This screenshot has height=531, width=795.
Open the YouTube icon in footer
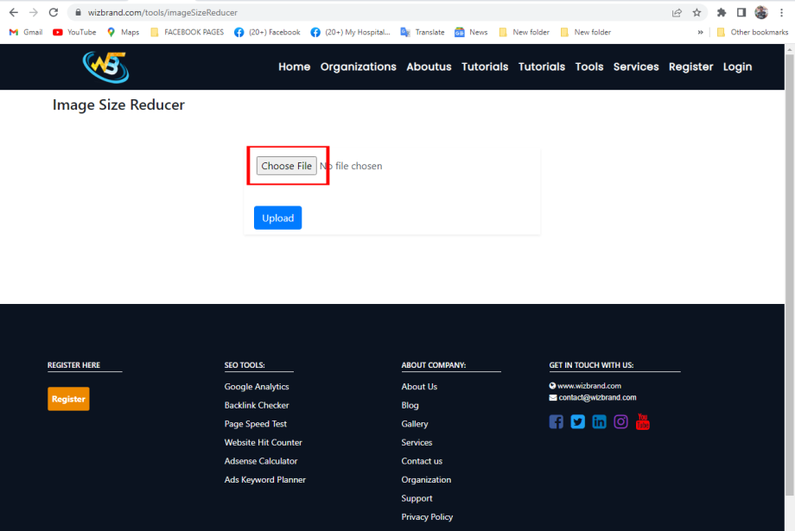click(x=642, y=421)
